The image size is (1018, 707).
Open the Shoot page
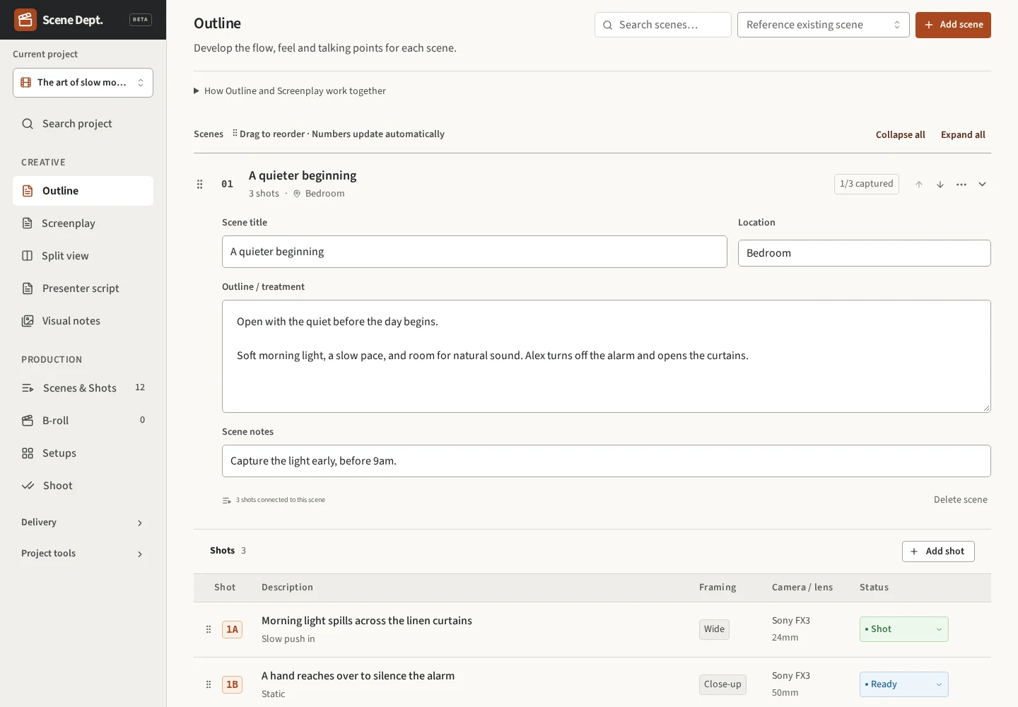[x=83, y=486]
